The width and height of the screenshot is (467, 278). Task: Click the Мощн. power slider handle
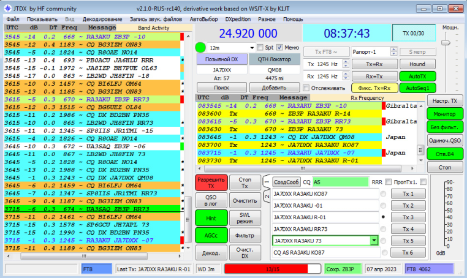point(446,43)
